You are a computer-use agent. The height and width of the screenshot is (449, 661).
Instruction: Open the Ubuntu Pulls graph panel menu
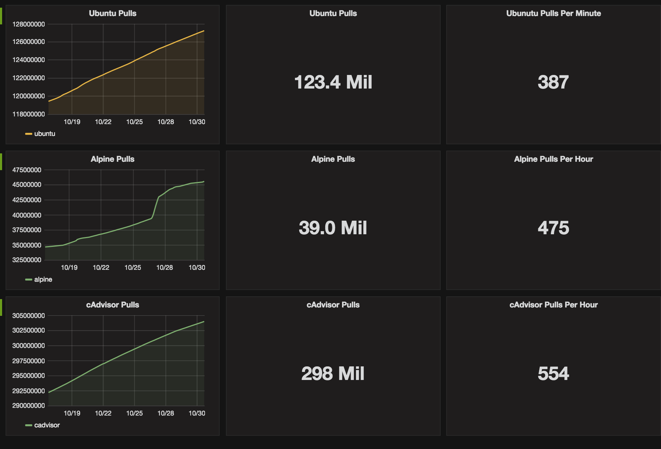[112, 14]
